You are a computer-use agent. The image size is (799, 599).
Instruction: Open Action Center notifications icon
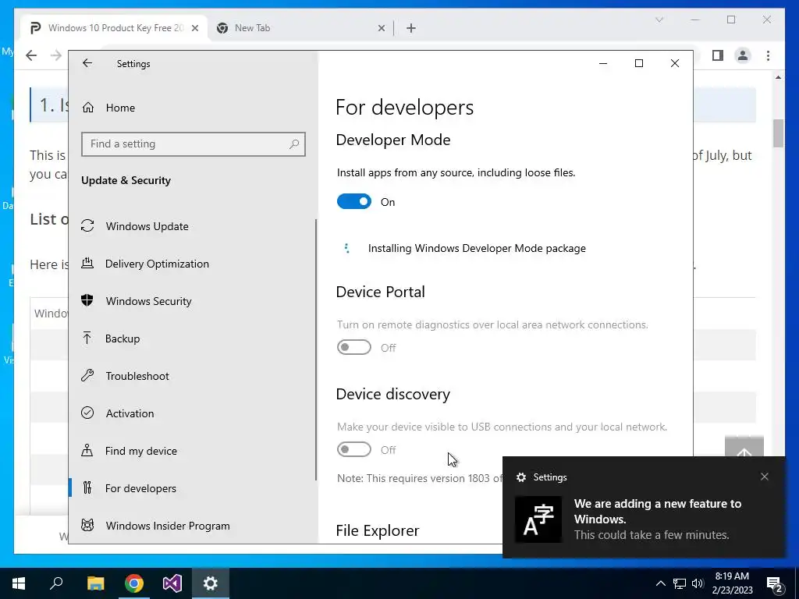pos(775,583)
